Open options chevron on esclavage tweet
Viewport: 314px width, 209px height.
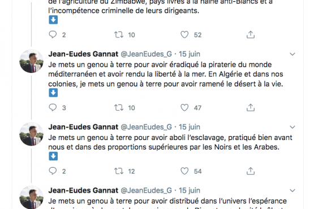pyautogui.click(x=293, y=127)
